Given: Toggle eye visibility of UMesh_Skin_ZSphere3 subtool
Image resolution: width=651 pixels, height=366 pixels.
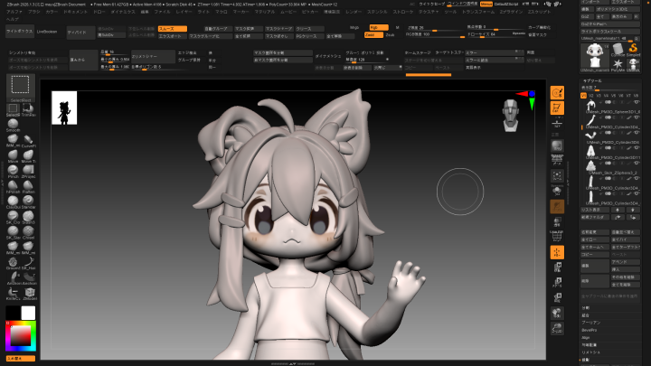Looking at the screenshot, I should tap(637, 163).
